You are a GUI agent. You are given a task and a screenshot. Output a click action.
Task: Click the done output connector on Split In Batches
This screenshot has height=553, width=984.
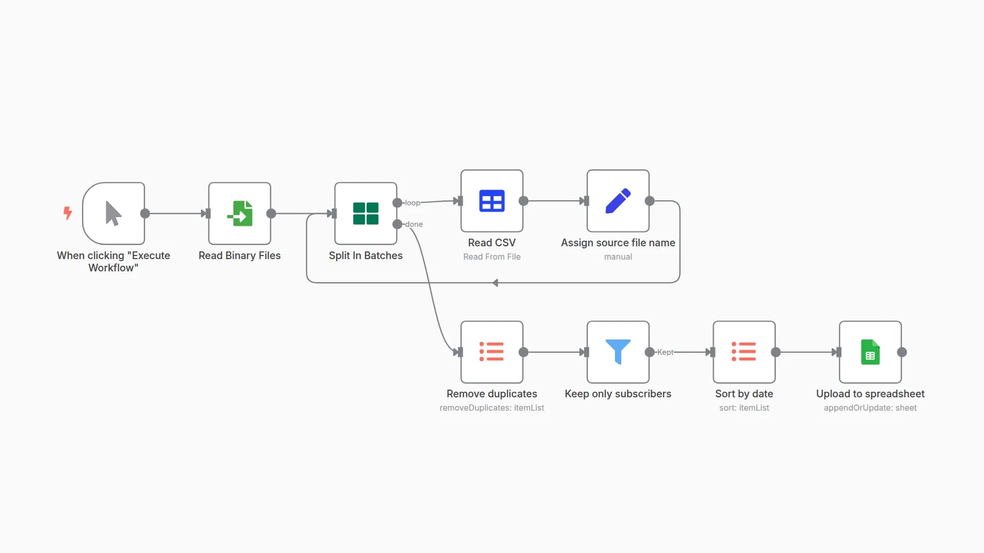click(397, 224)
